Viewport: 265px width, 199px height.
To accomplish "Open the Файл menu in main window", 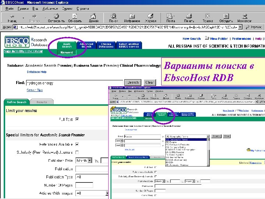I will tap(9, 8).
